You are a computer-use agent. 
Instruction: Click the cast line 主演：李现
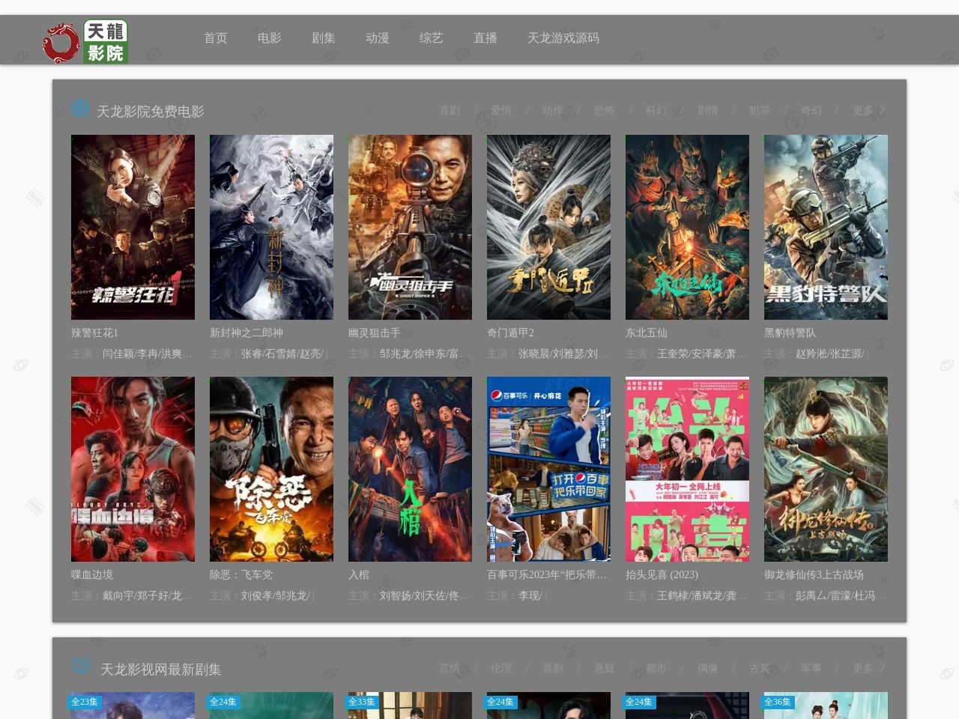pyautogui.click(x=517, y=595)
